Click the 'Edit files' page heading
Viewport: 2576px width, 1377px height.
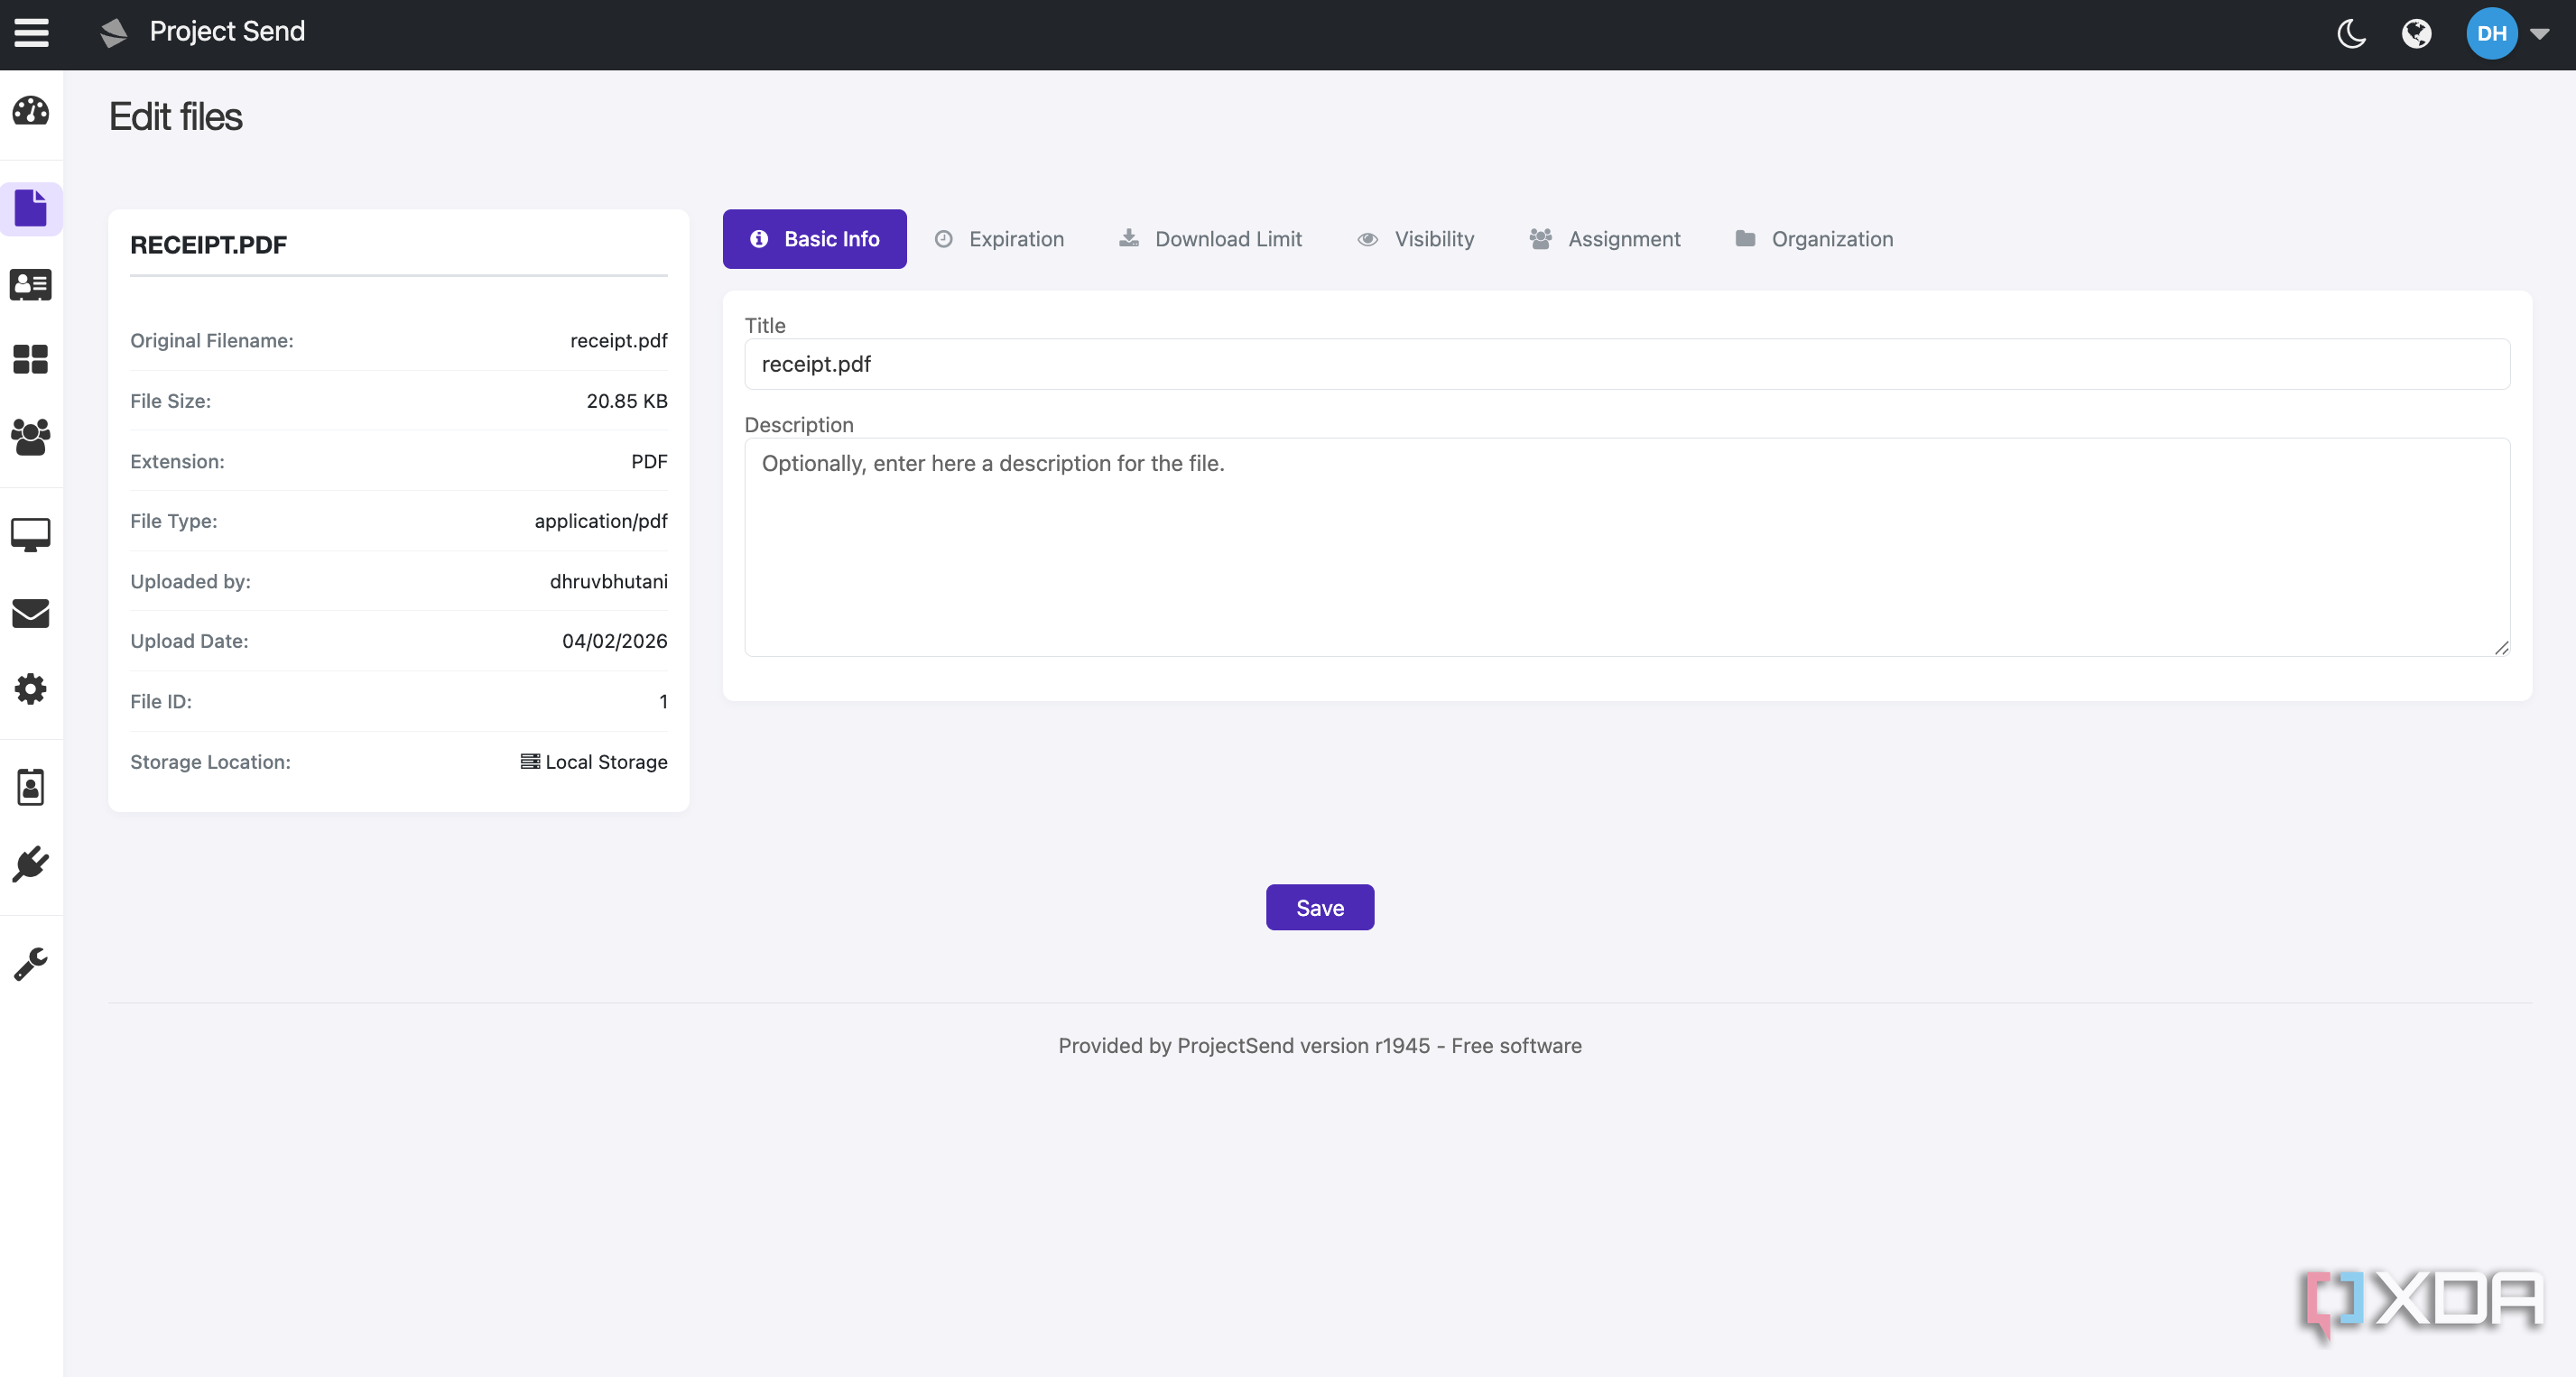click(176, 117)
